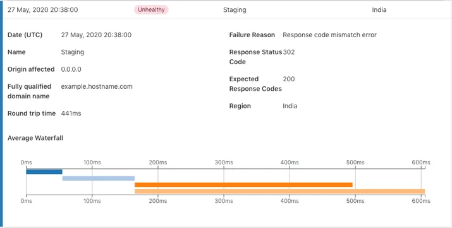Screen dimensions: 452x228
Task: Click example.hostname.com domain value
Action: (97, 87)
